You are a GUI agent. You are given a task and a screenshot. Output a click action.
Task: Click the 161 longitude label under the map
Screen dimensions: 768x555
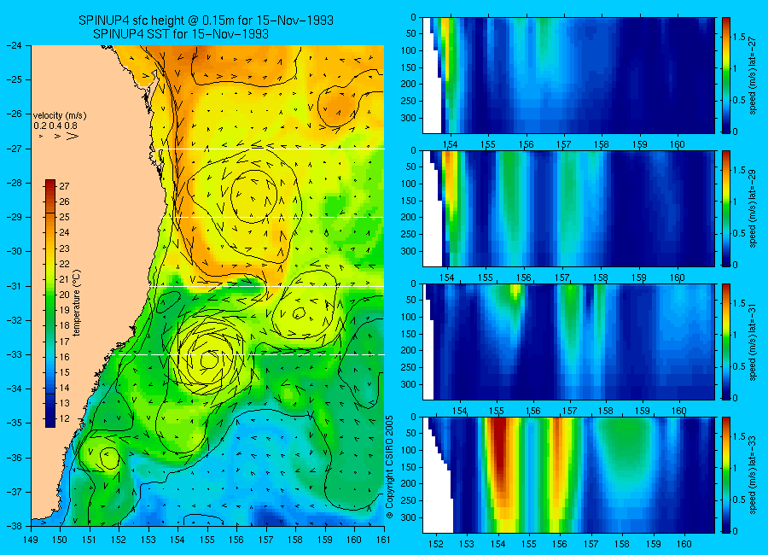click(x=383, y=540)
